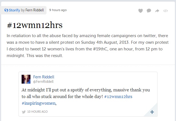The width and height of the screenshot is (176, 121).
Task: Click the word 'by' in the Storify header badge
Action: pos(23,10)
